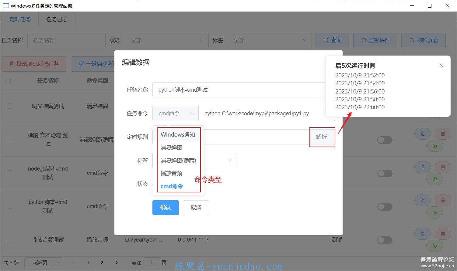Click the green run icon for 播放音频测试 row
The image size is (457, 271).
pyautogui.click(x=434, y=246)
